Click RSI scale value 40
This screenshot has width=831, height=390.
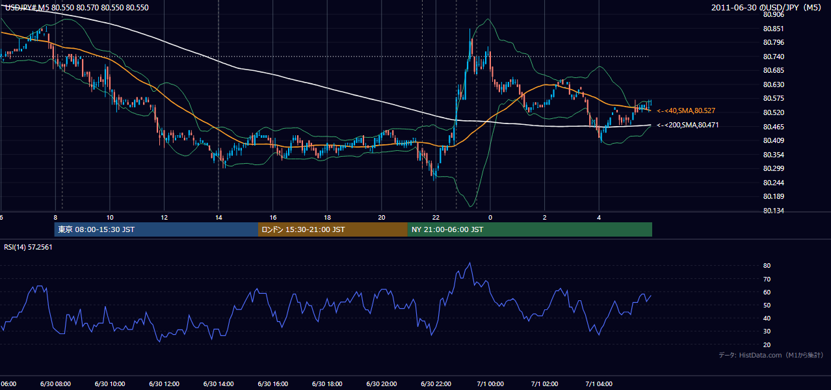click(767, 318)
